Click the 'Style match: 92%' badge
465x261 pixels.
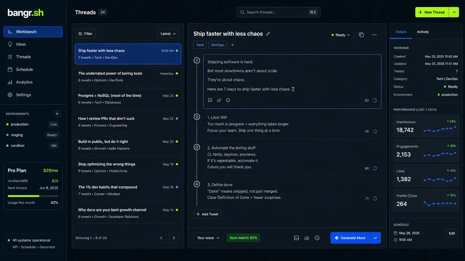pyautogui.click(x=243, y=238)
